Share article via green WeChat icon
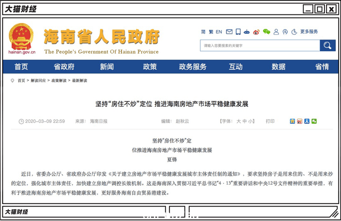The width and height of the screenshot is (341, 221). point(314,121)
